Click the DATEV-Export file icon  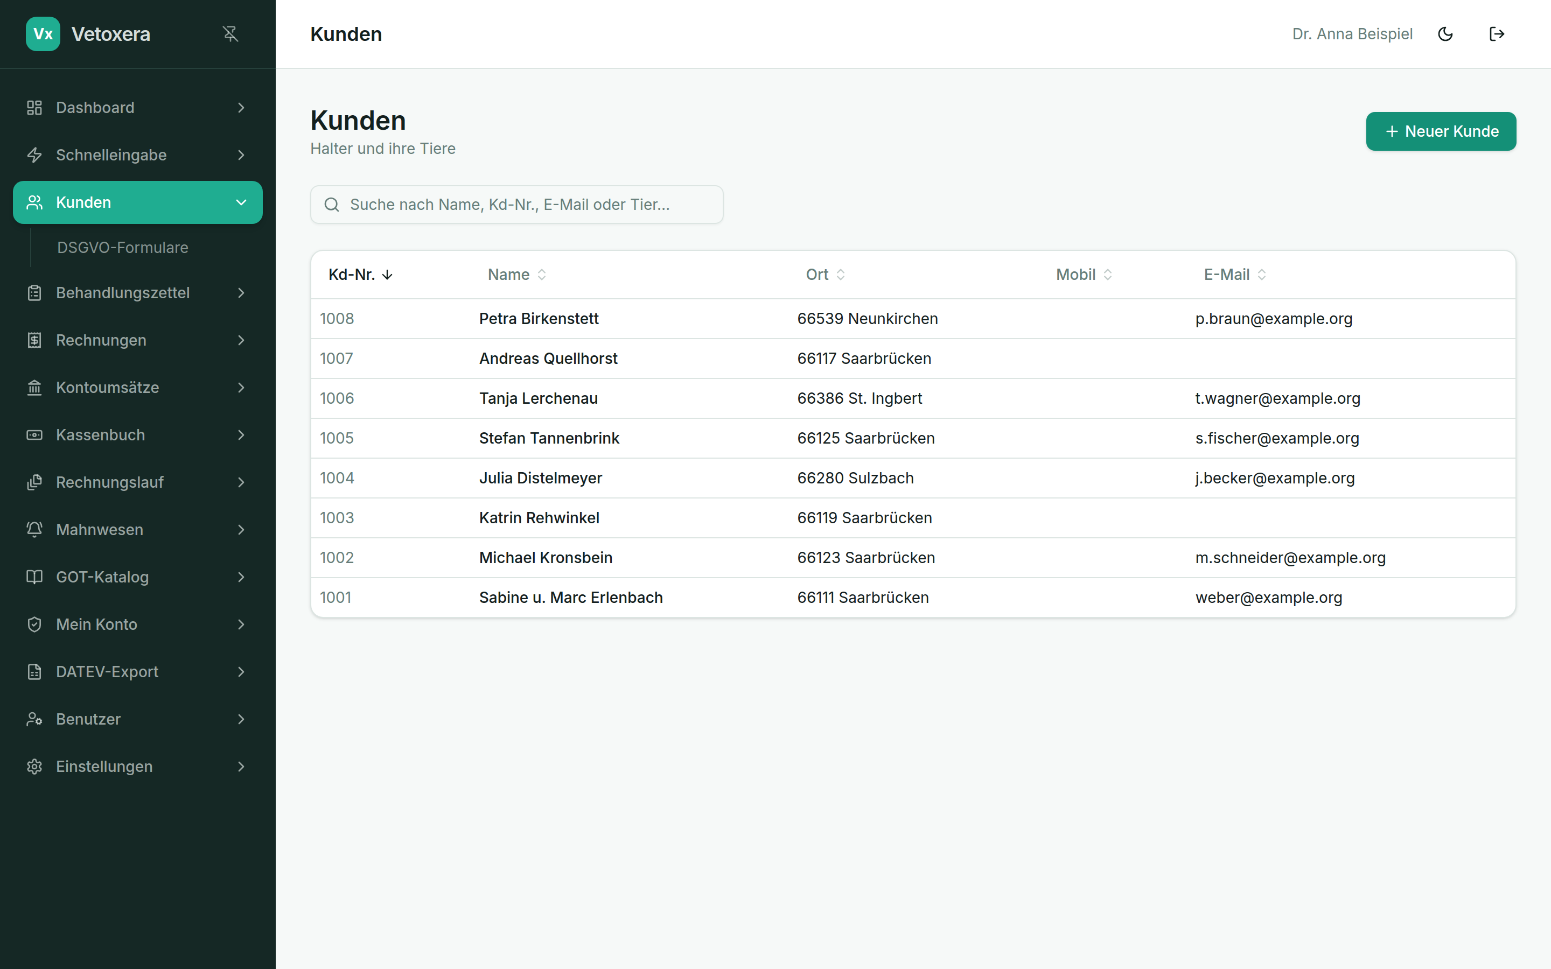coord(34,672)
